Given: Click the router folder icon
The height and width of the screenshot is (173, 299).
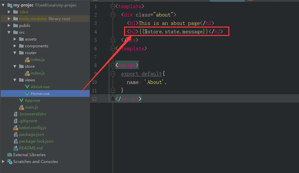Looking at the screenshot, I should coord(22,52).
